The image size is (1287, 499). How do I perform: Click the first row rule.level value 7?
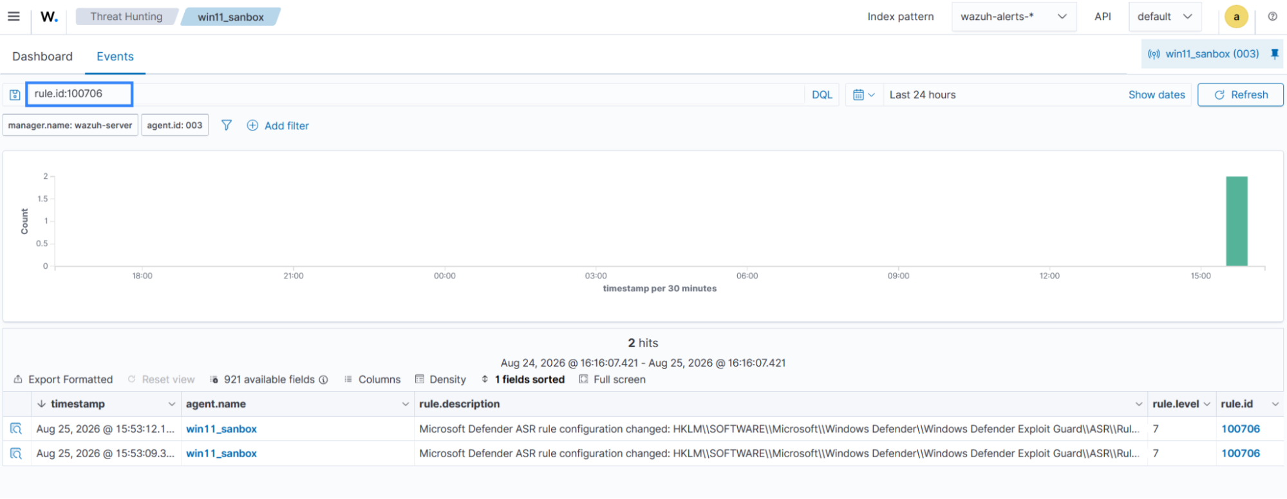coord(1156,429)
